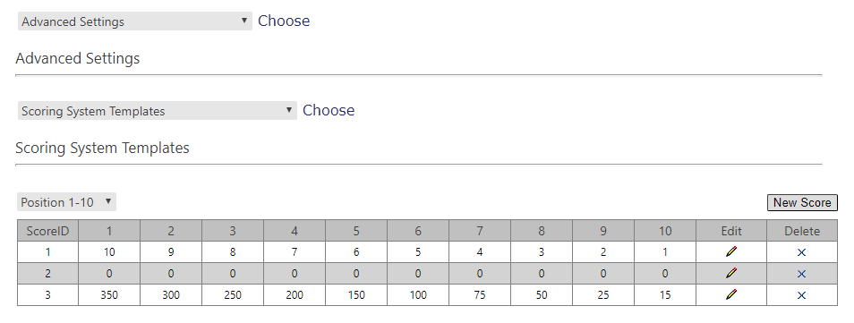Image resolution: width=854 pixels, height=323 pixels.
Task: Delete ScoreID 2 using the X icon
Action: pos(801,274)
